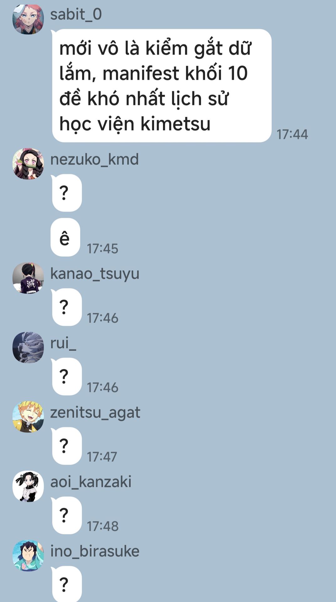
Task: Tap the username sabit_0
Action: click(76, 14)
